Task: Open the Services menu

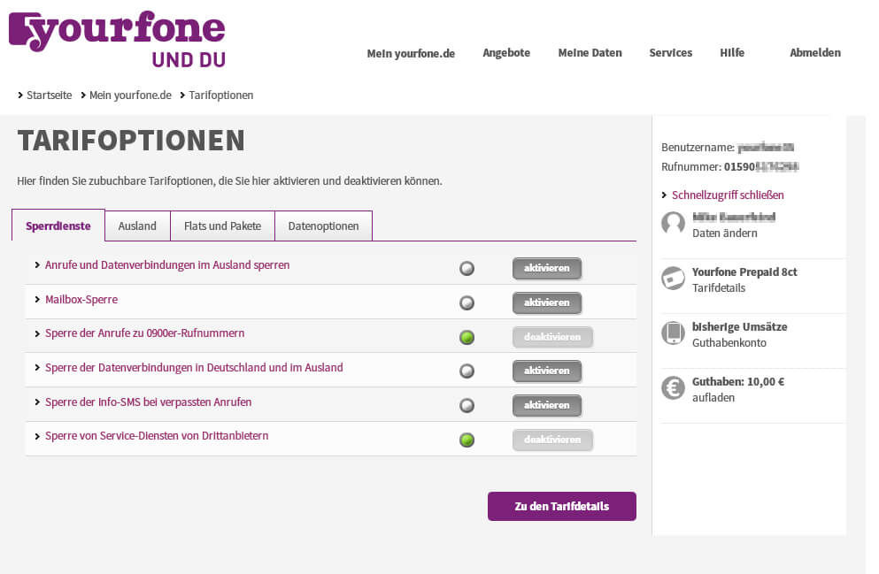Action: (x=670, y=53)
